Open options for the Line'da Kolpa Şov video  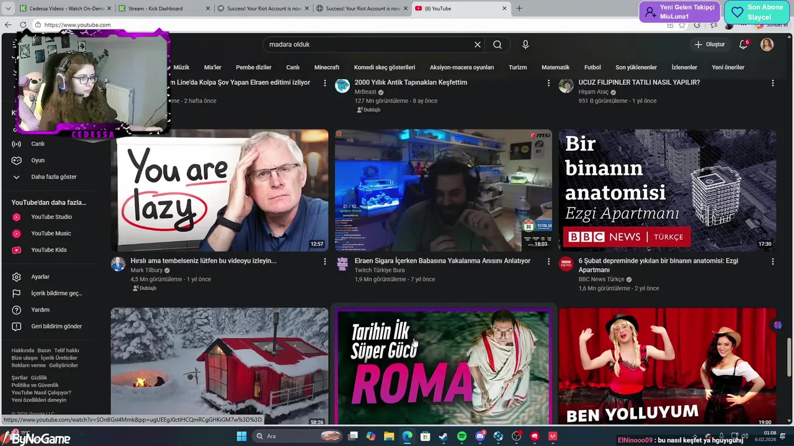coord(325,83)
